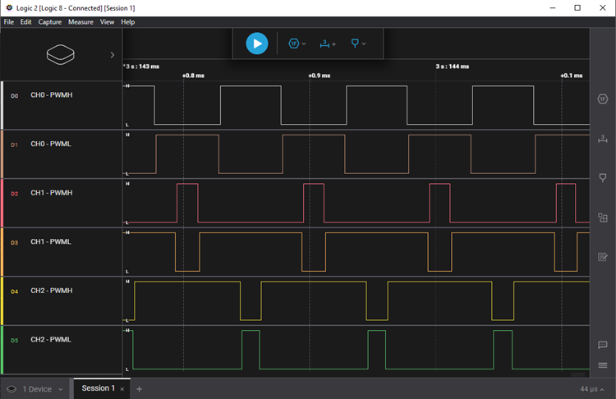Start capture with the blue play button
The width and height of the screenshot is (616, 399).
[x=257, y=44]
